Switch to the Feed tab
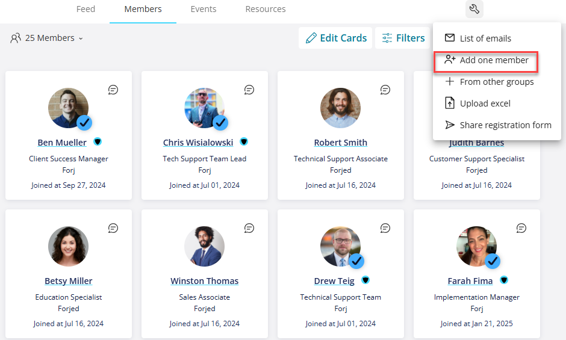 (86, 9)
